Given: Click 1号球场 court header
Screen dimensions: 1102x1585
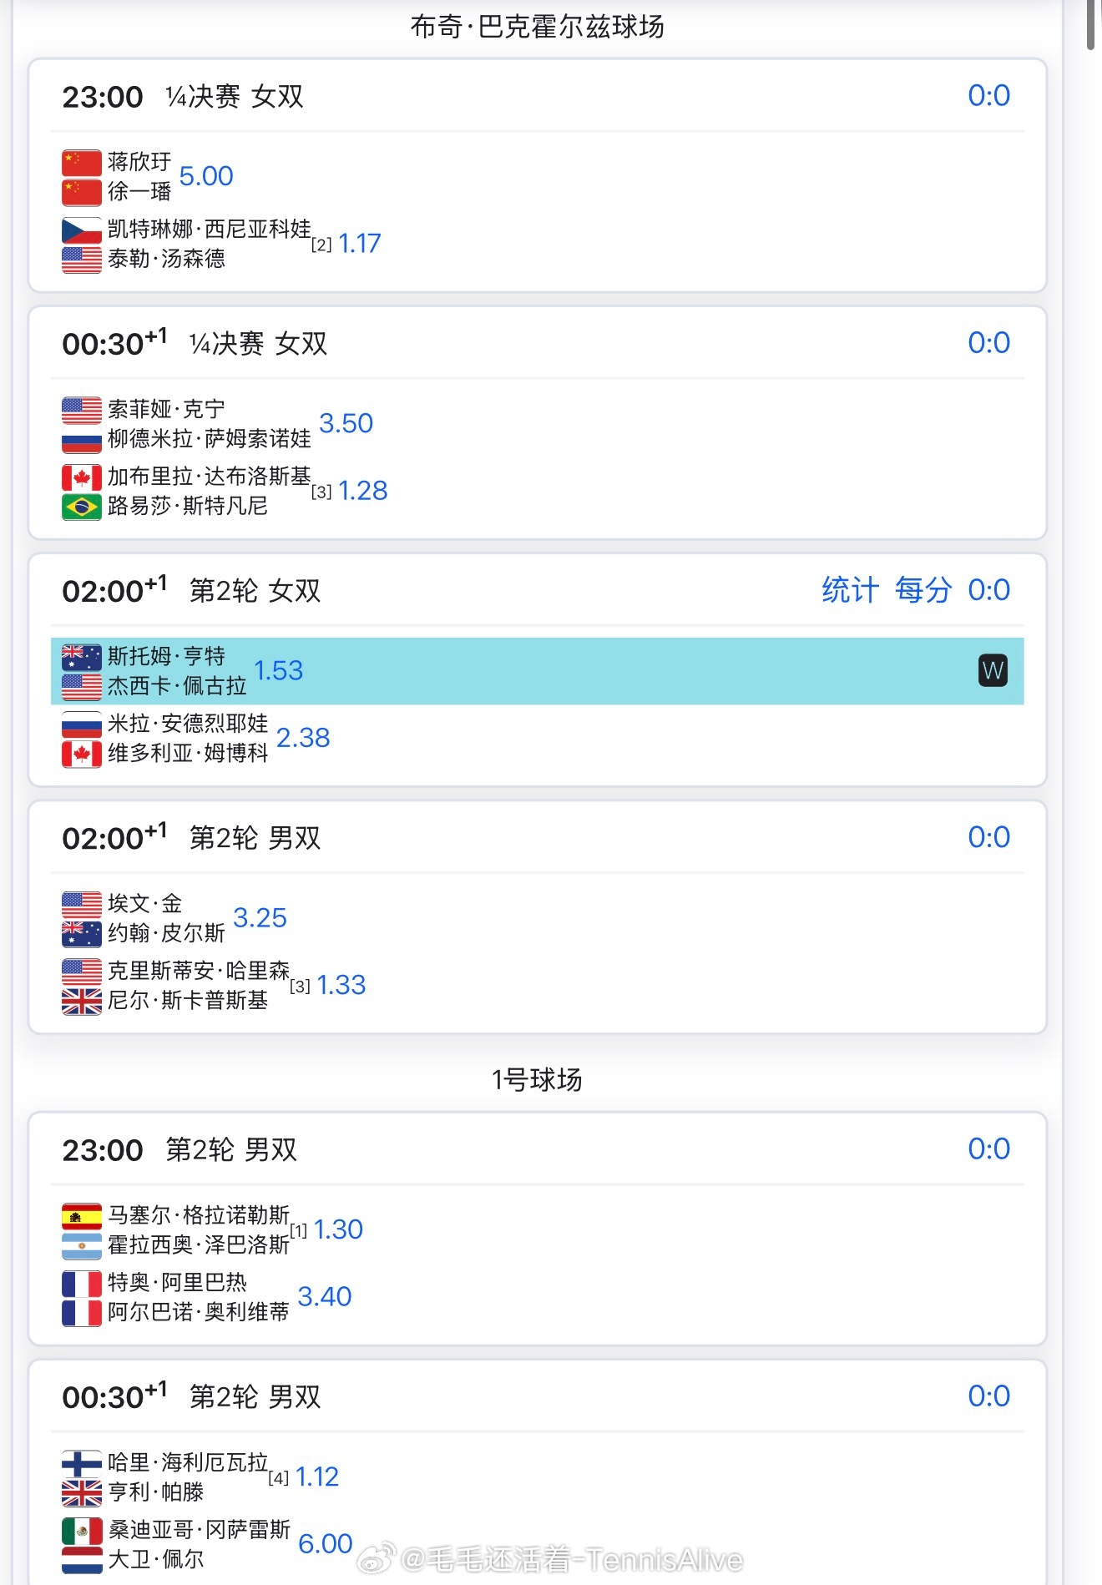Looking at the screenshot, I should [537, 1080].
